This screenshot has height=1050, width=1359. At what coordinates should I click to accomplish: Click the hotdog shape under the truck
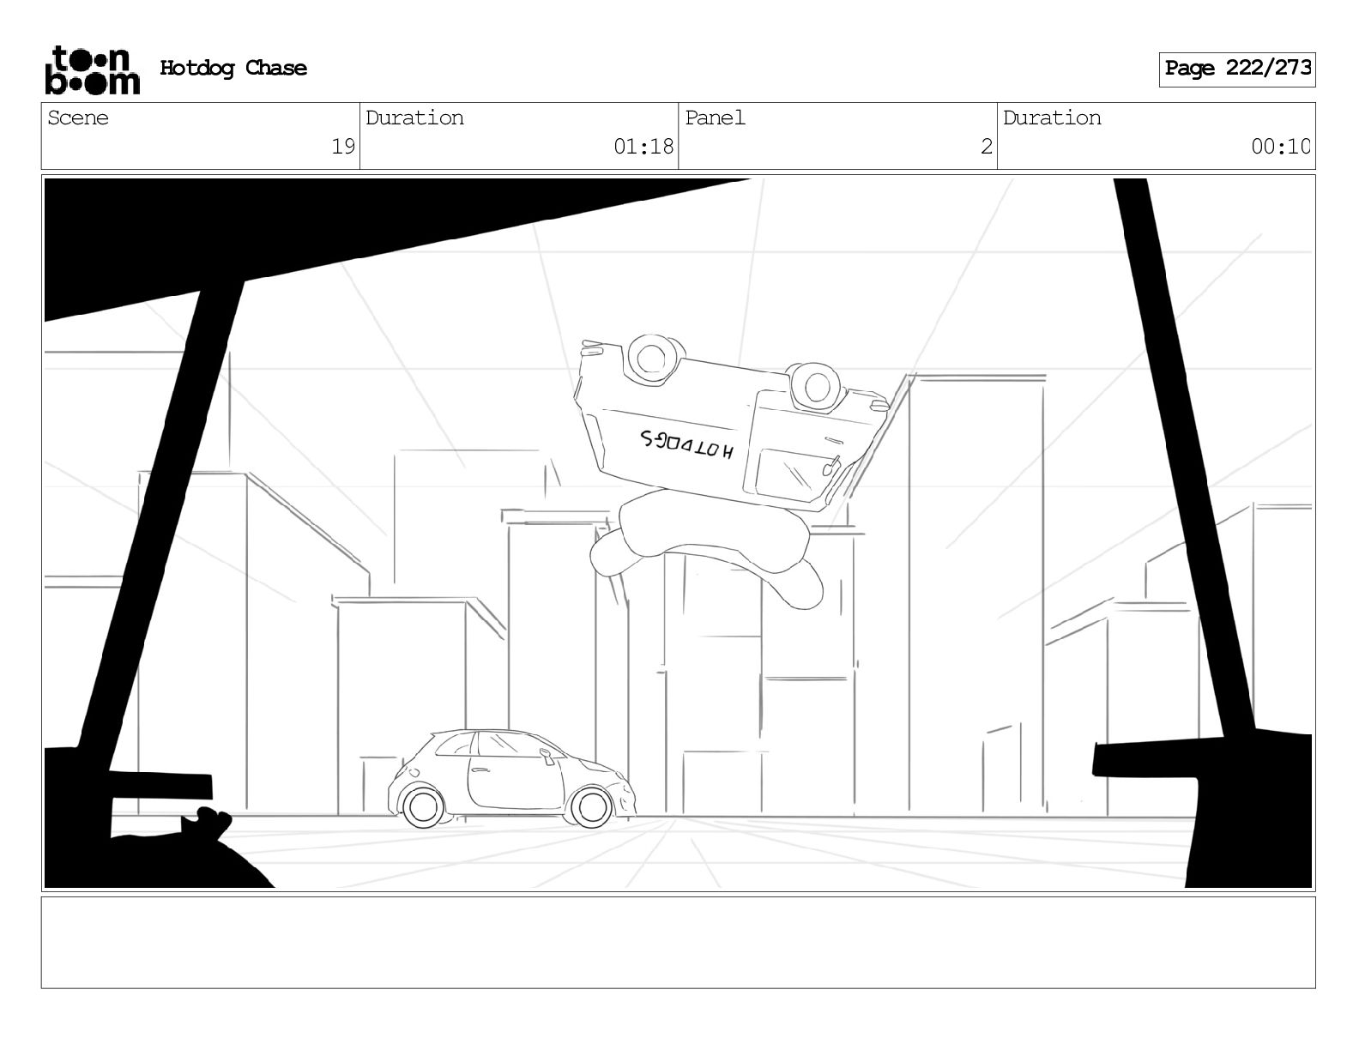(x=707, y=549)
